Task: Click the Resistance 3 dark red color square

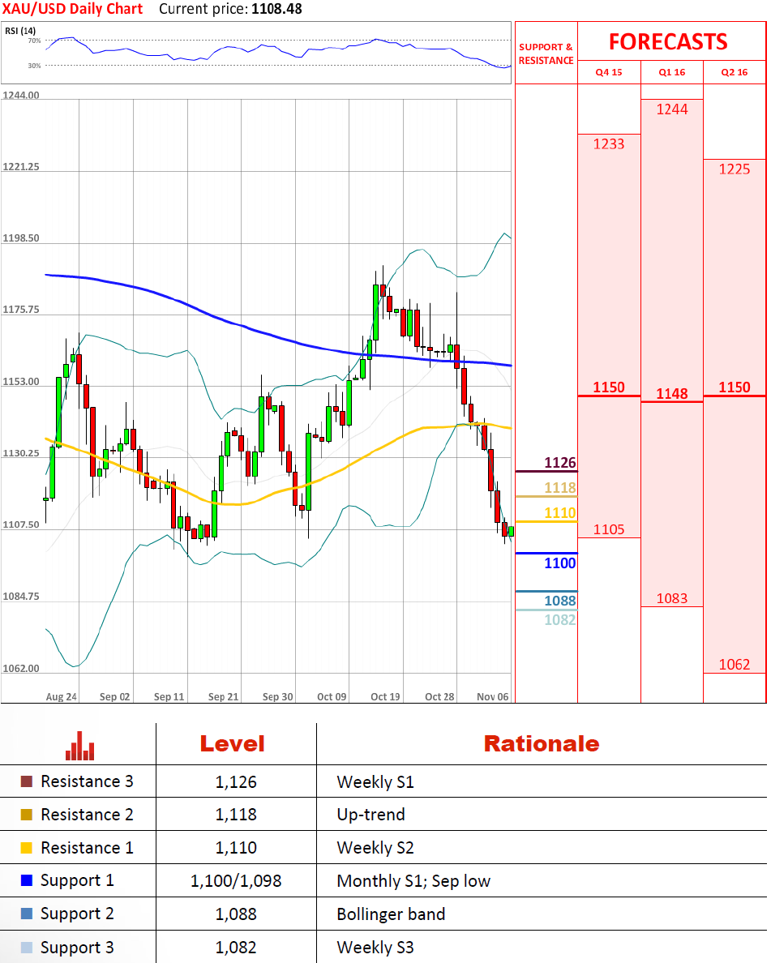Action: coord(26,782)
